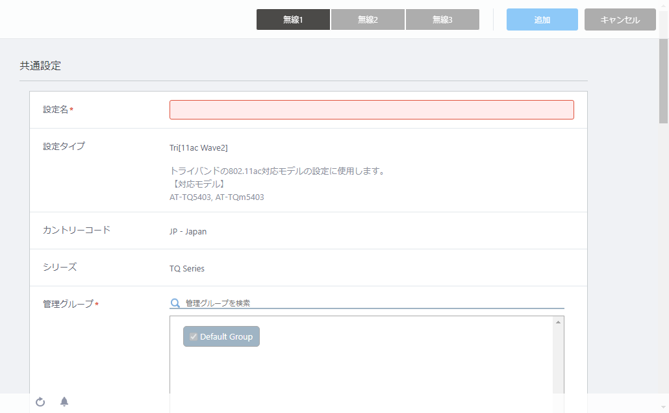Click the 追加 button
Screen dimensions: 669x413
point(542,19)
